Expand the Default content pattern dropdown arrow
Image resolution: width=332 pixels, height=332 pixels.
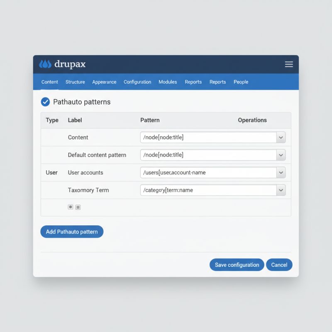(281, 155)
